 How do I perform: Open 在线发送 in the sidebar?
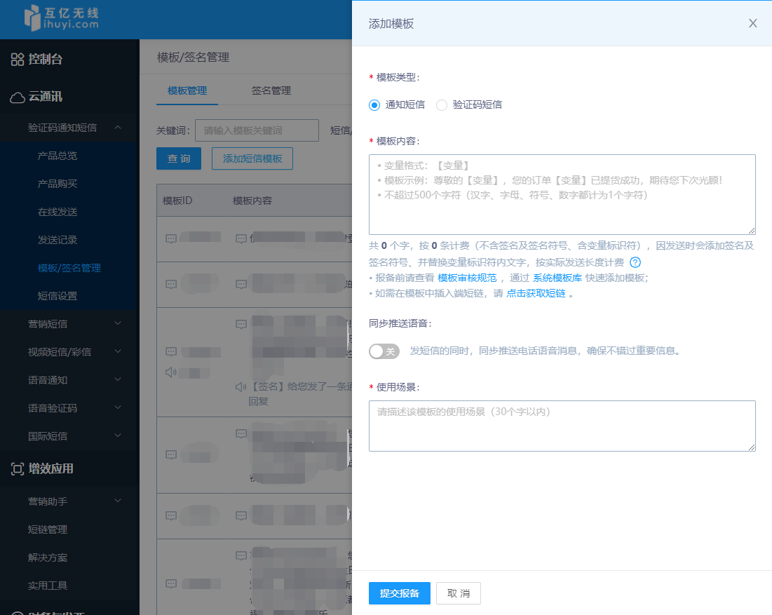(57, 212)
